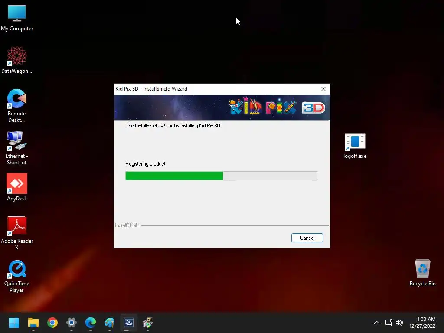The image size is (444, 333).
Task: Open My Computer desktop icon
Action: coord(17,18)
